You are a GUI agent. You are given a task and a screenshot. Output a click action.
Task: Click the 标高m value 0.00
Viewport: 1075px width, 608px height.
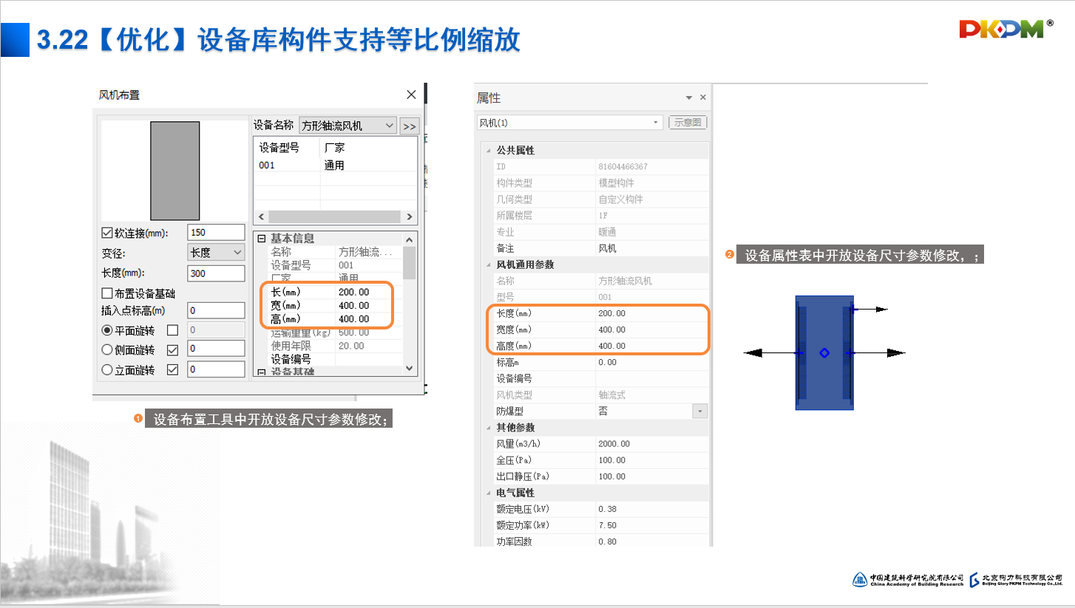[652, 362]
